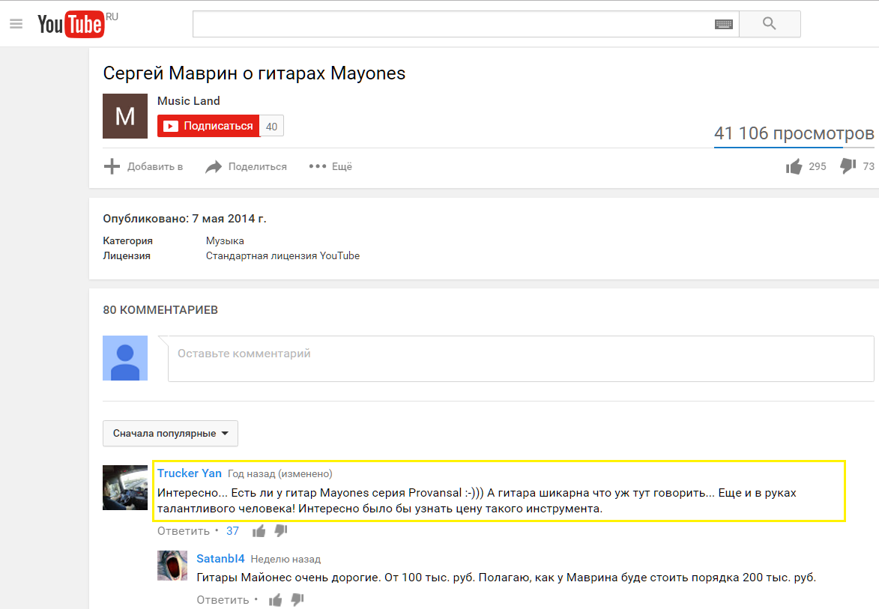Reply to Trucker Yan's comment
Screen dimensions: 879x609
click(184, 531)
